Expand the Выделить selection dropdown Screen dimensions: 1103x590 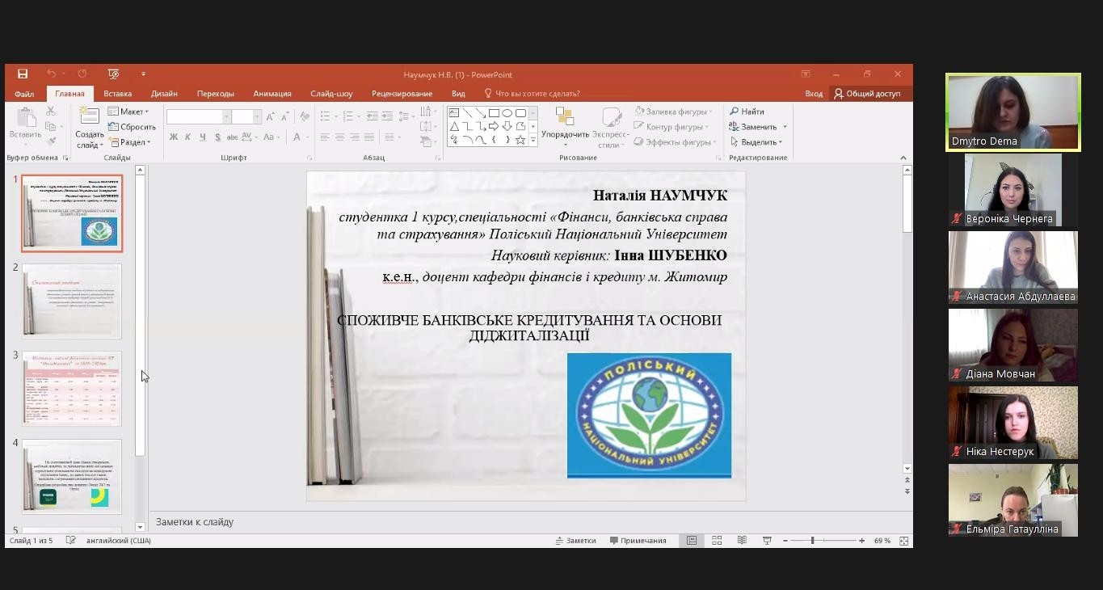756,142
